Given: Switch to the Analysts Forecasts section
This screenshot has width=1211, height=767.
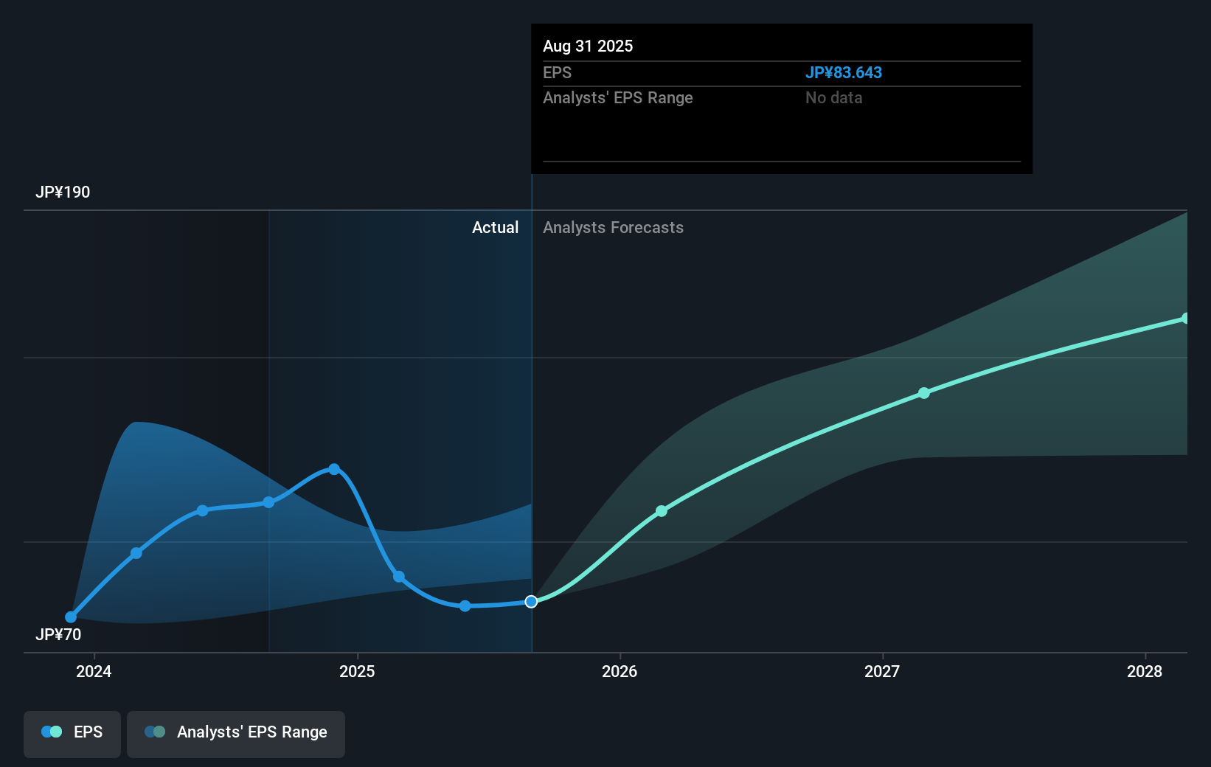Looking at the screenshot, I should tap(613, 227).
